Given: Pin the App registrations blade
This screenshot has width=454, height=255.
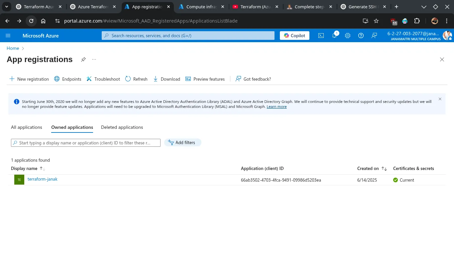Looking at the screenshot, I should tap(83, 59).
